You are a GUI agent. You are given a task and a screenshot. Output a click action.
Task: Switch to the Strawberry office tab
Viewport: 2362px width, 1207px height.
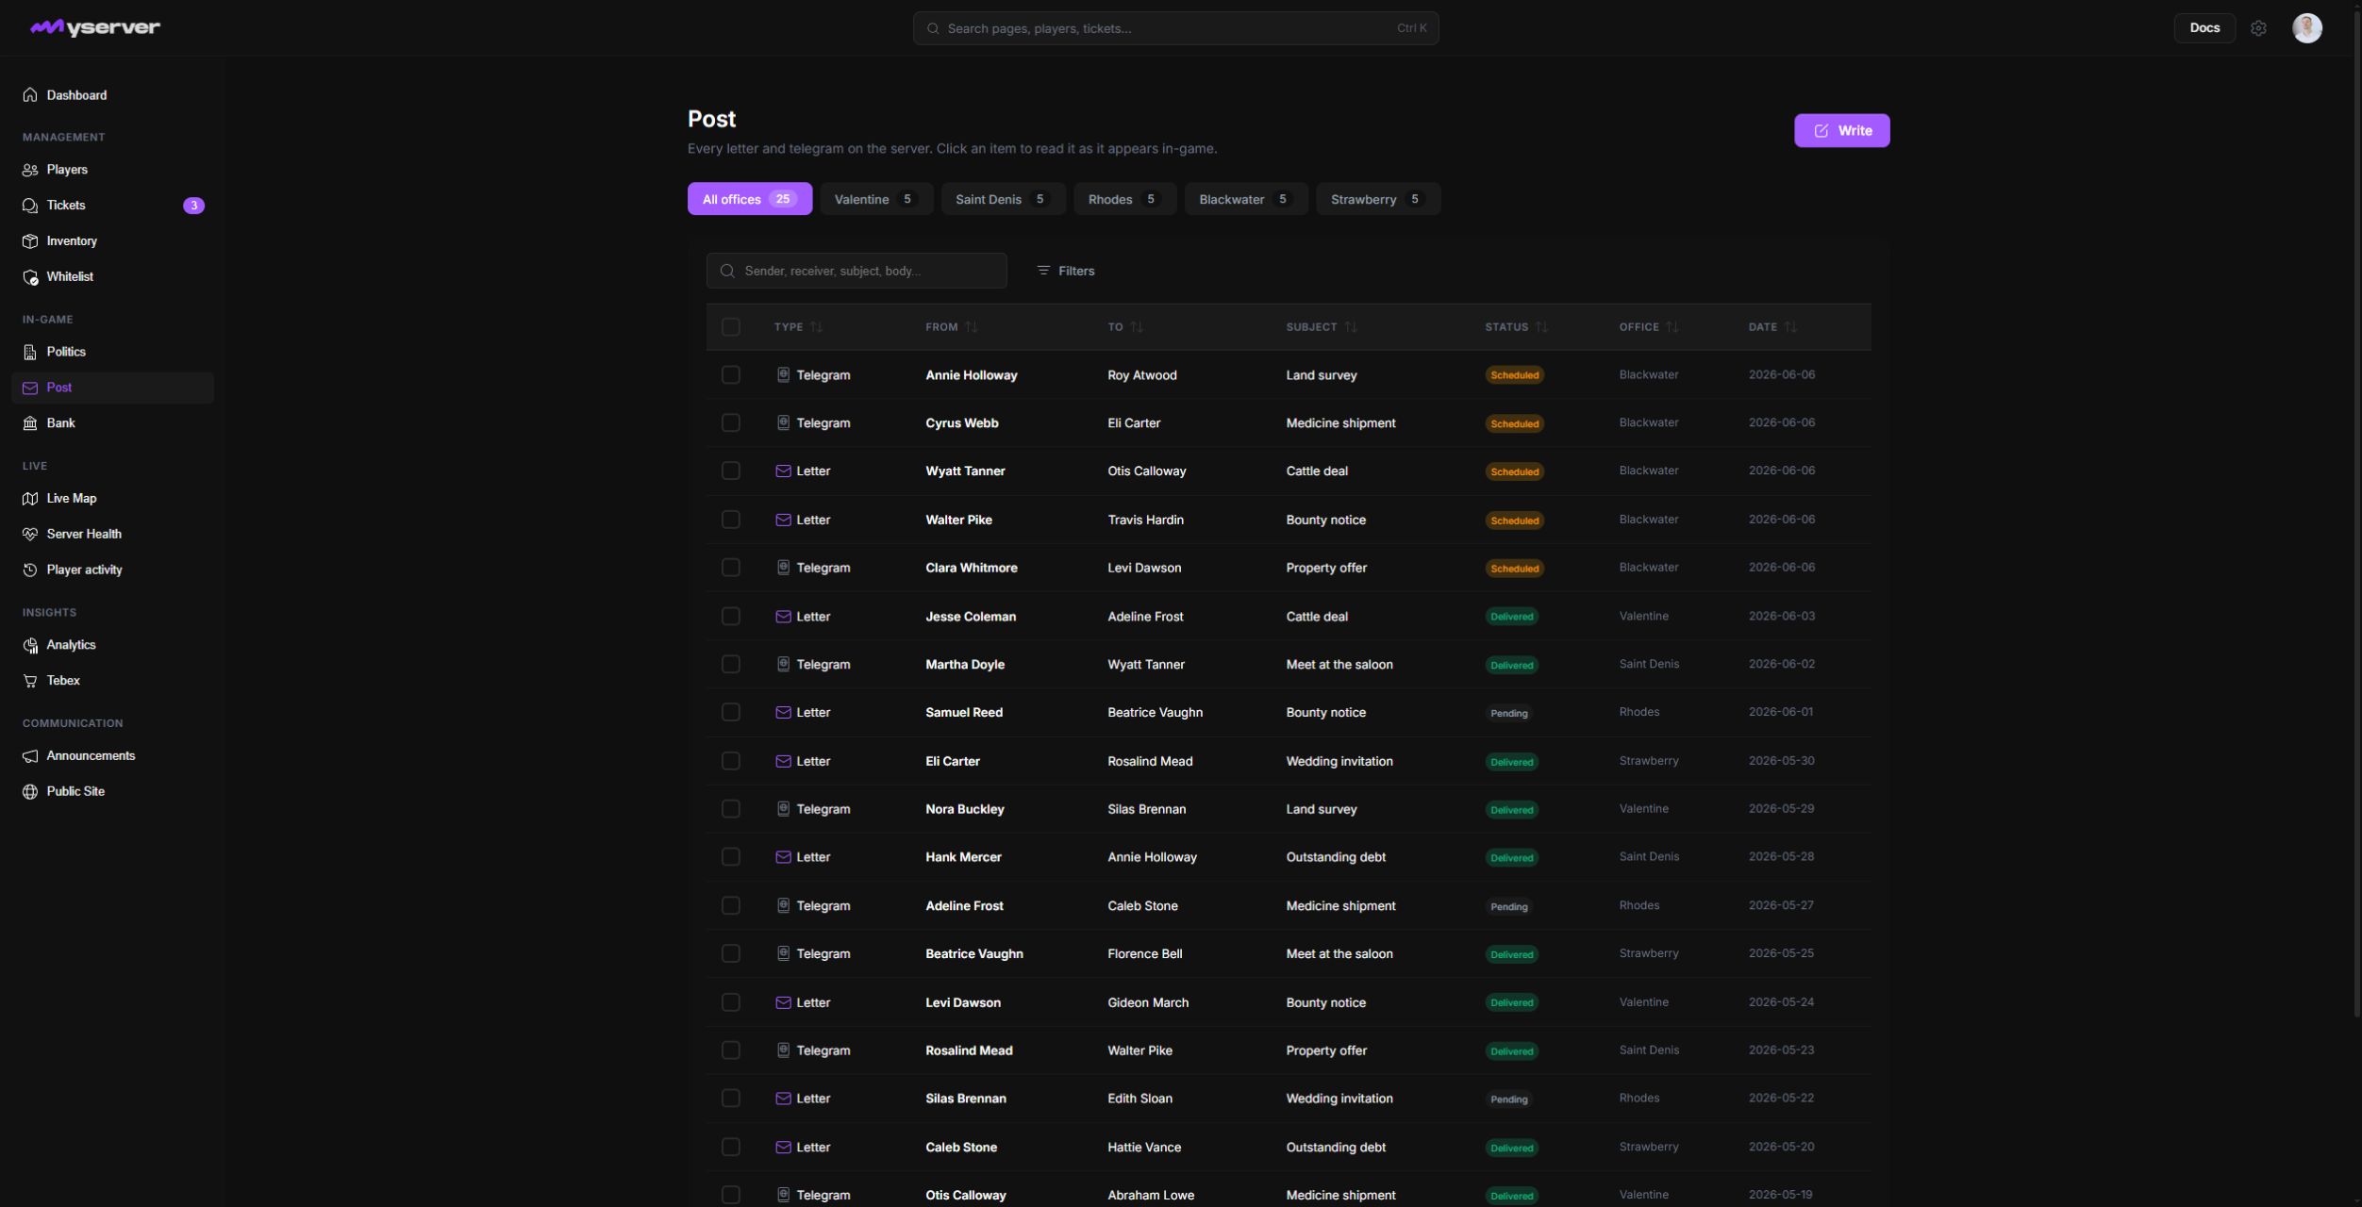1378,199
